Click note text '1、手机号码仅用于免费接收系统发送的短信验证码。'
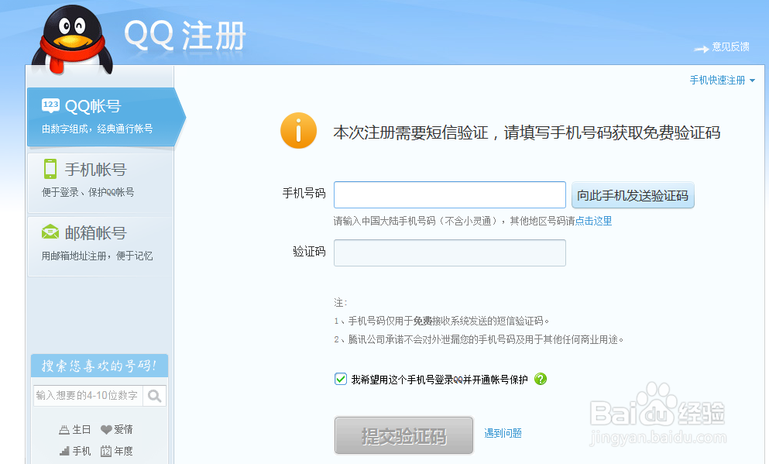Screen dimensions: 769x464 [x=442, y=321]
